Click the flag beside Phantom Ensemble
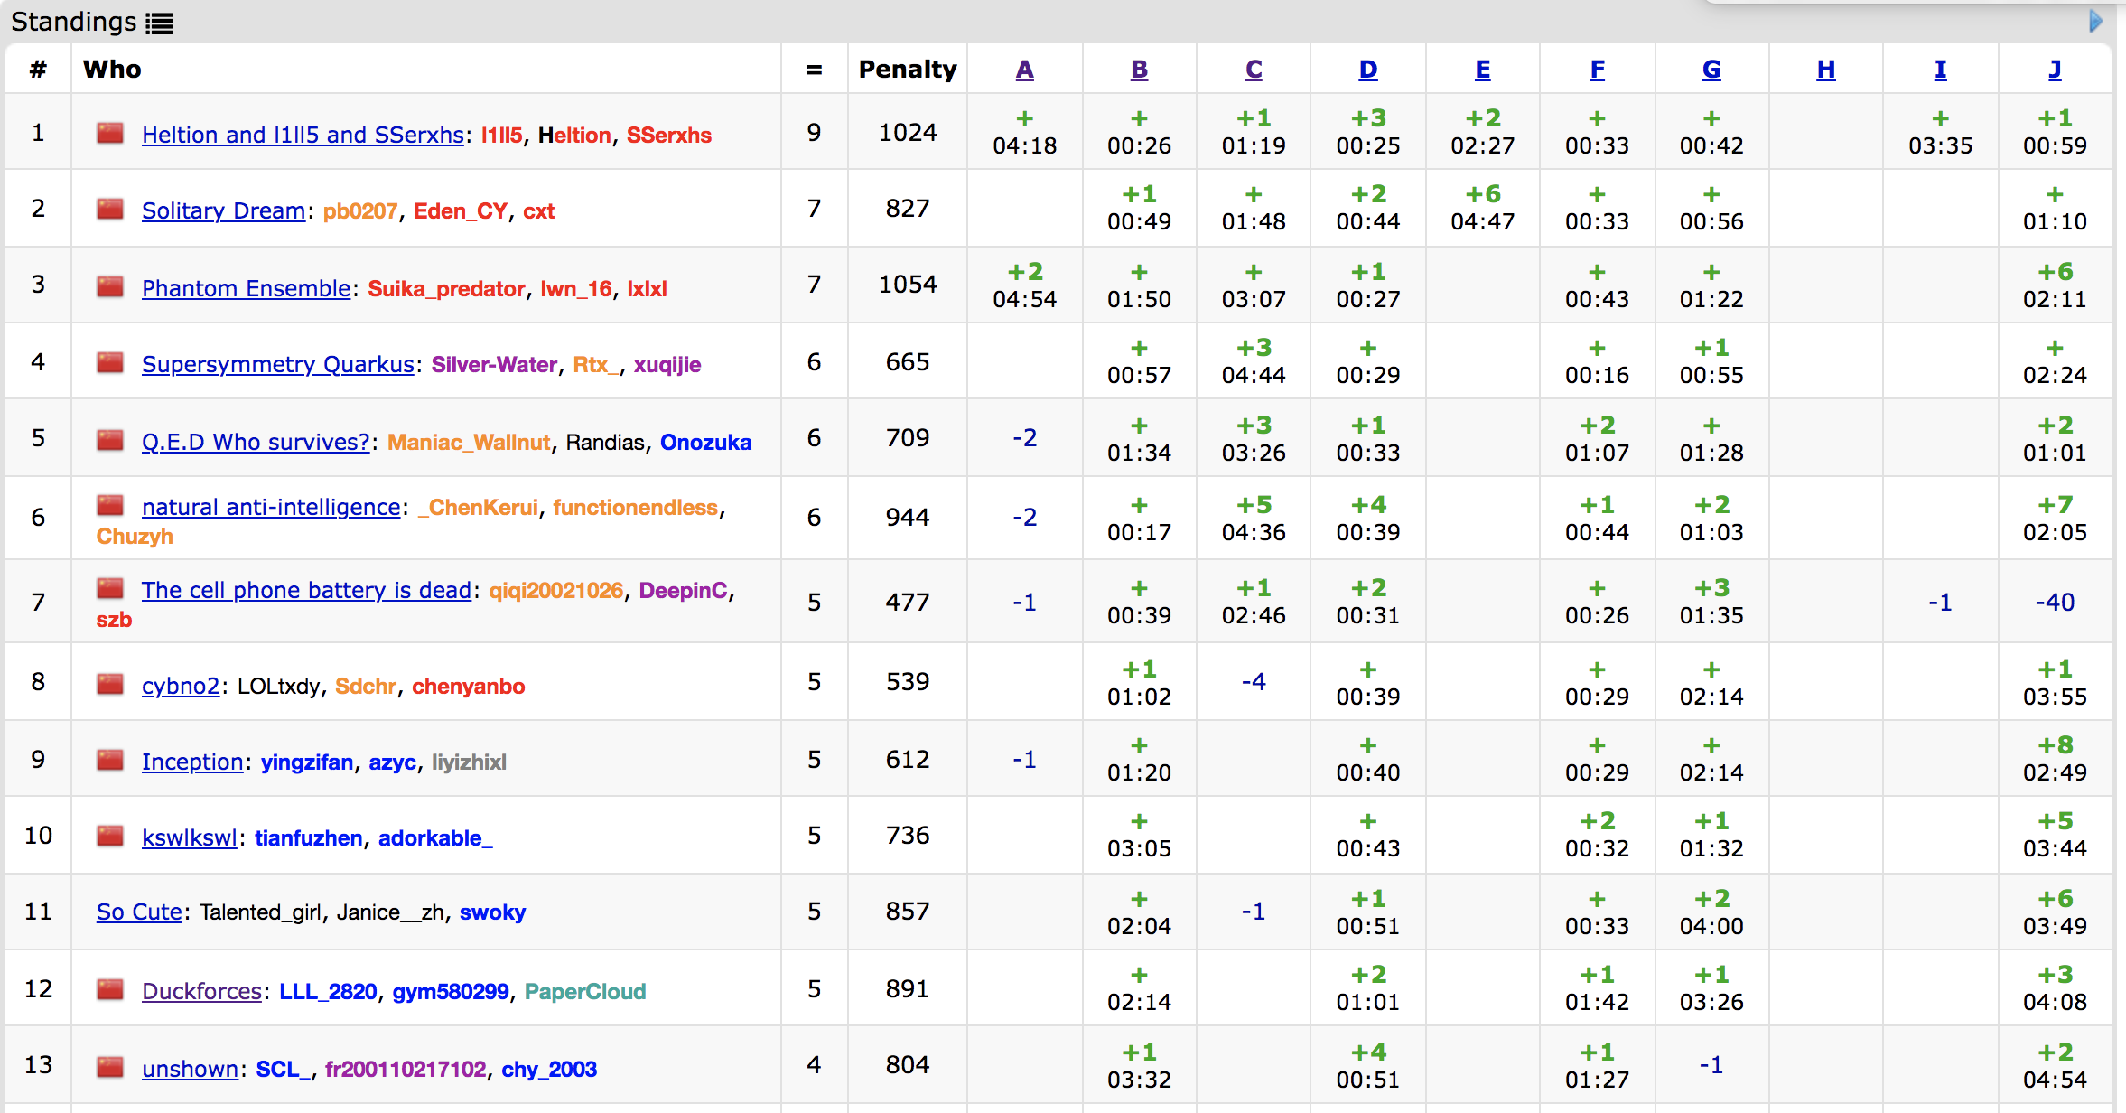The width and height of the screenshot is (2126, 1113). 110,287
